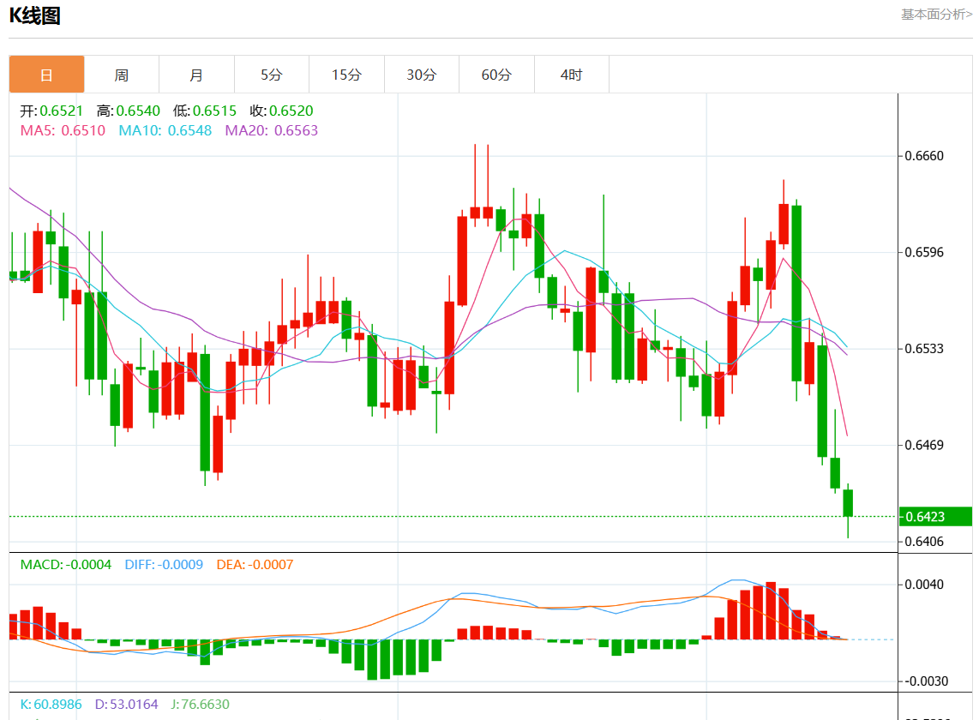Select the 日 daily chart tab
This screenshot has height=720, width=979.
click(47, 75)
